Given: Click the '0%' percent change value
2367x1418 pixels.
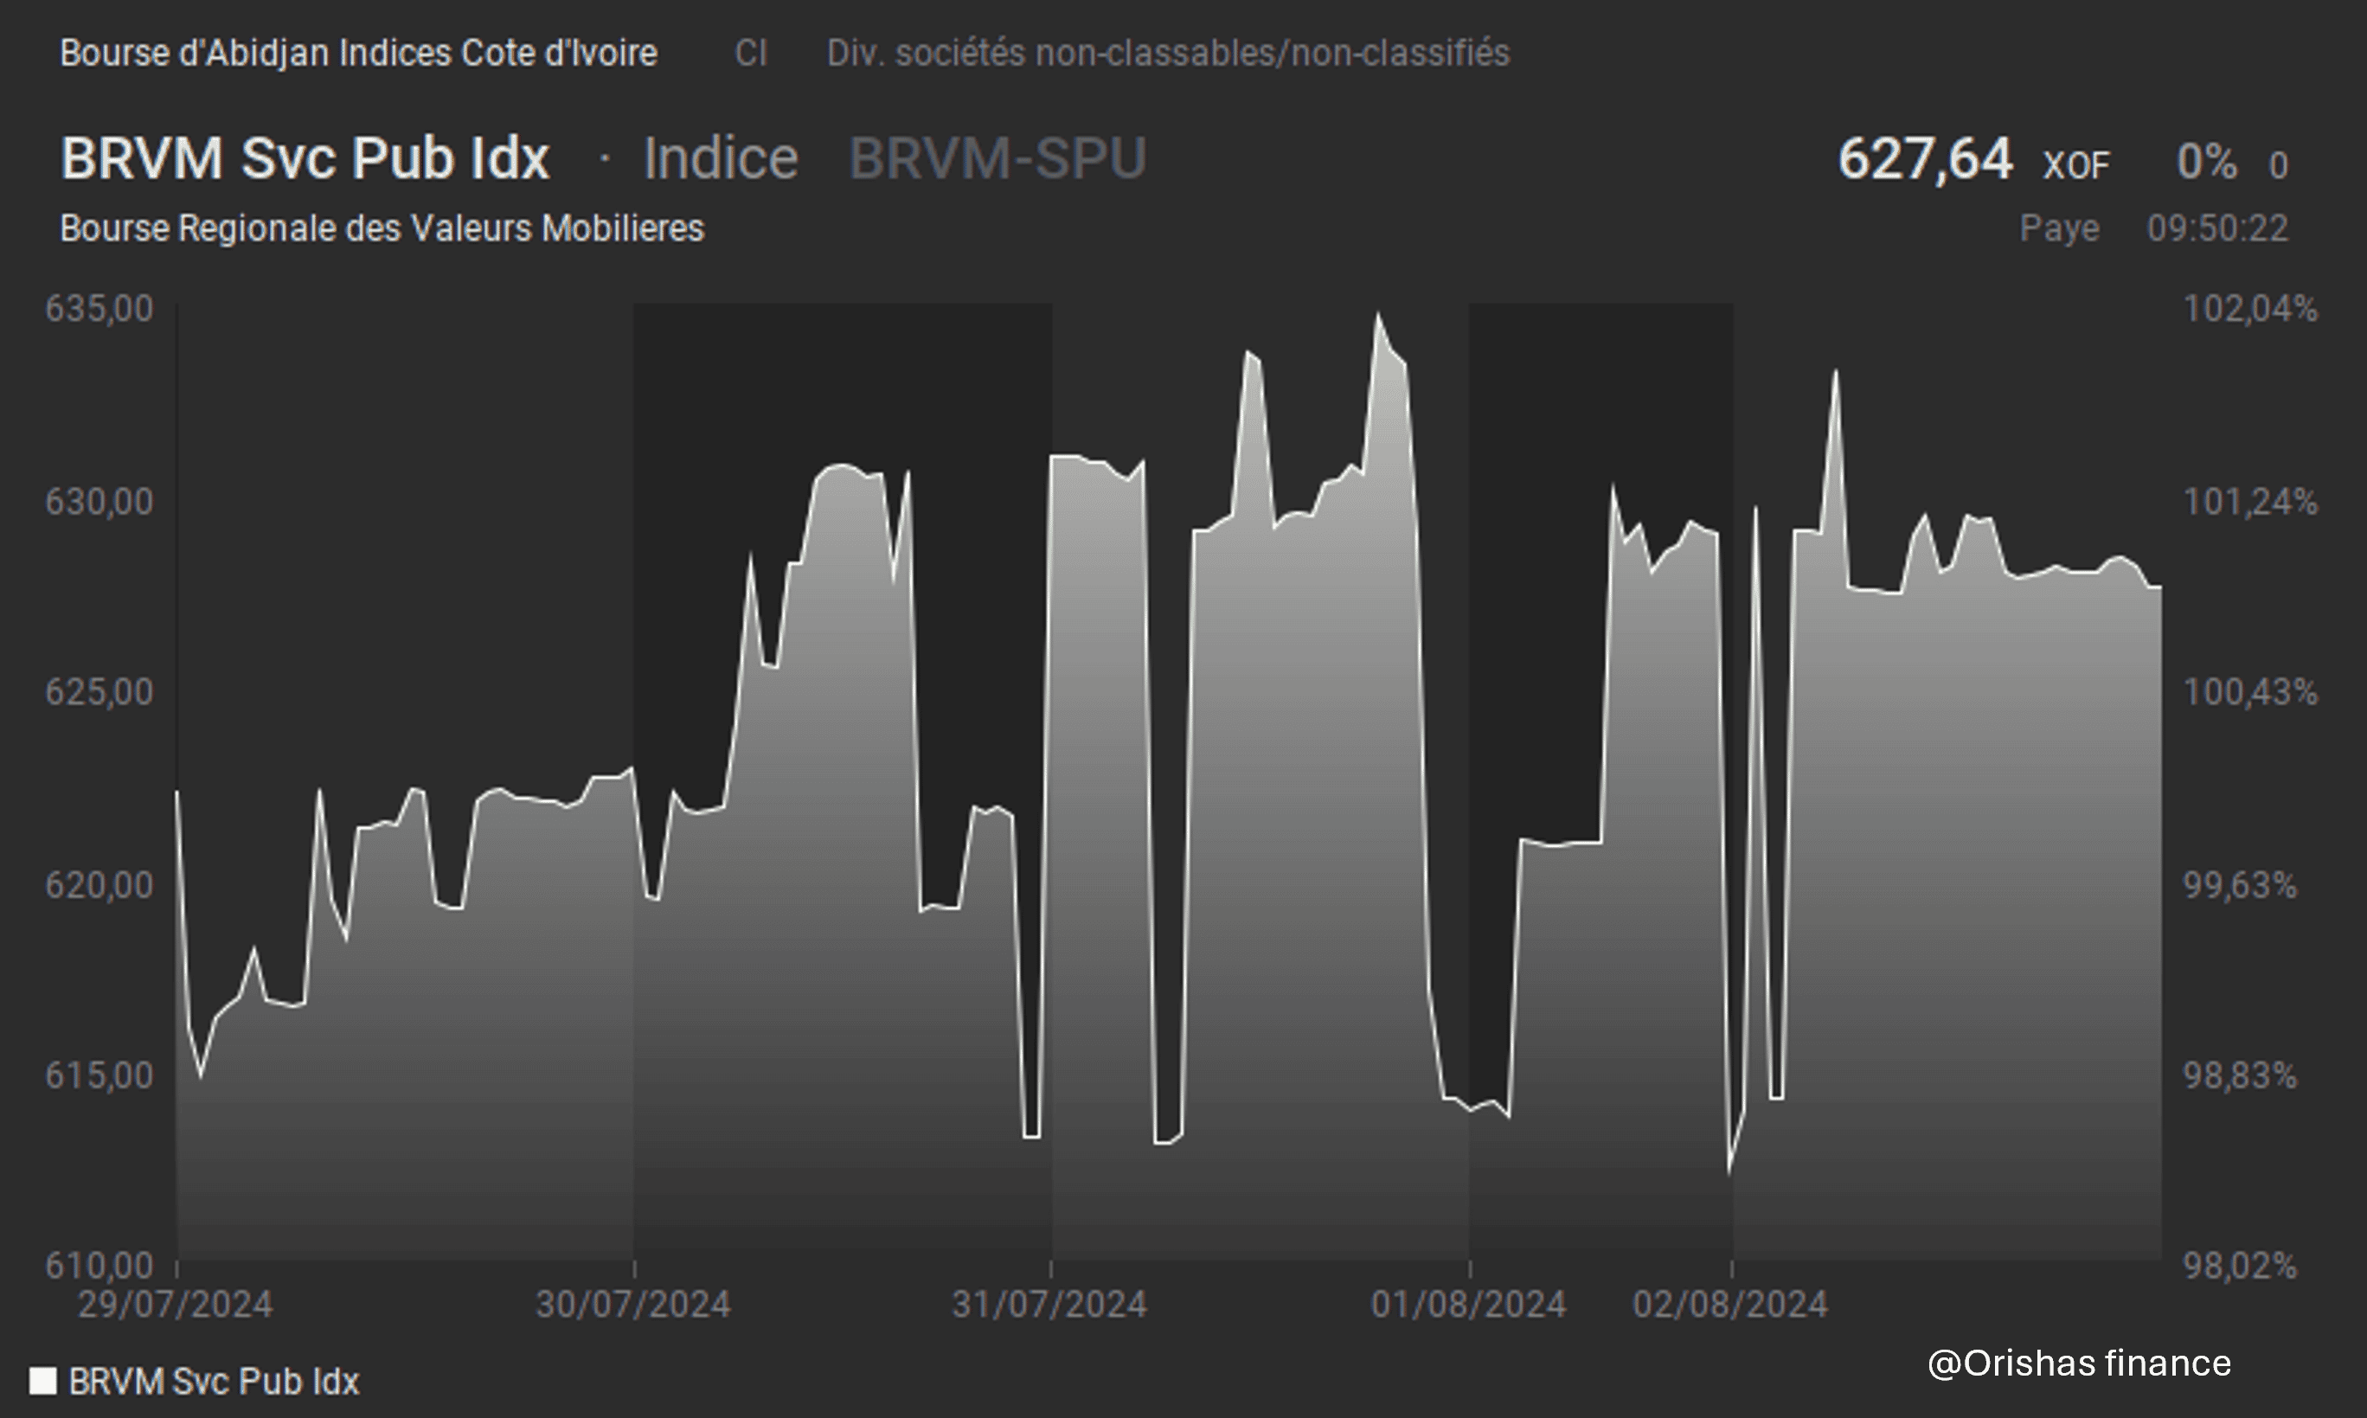Looking at the screenshot, I should point(2207,162).
